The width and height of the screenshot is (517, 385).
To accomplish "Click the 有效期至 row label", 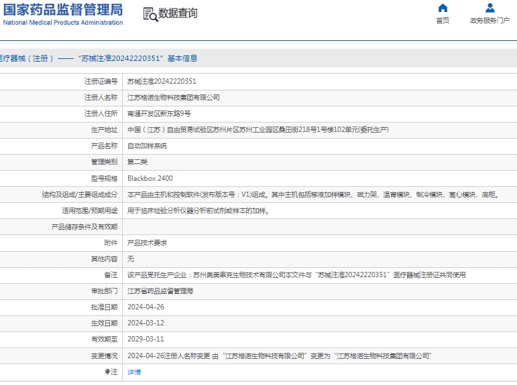I will coord(104,339).
